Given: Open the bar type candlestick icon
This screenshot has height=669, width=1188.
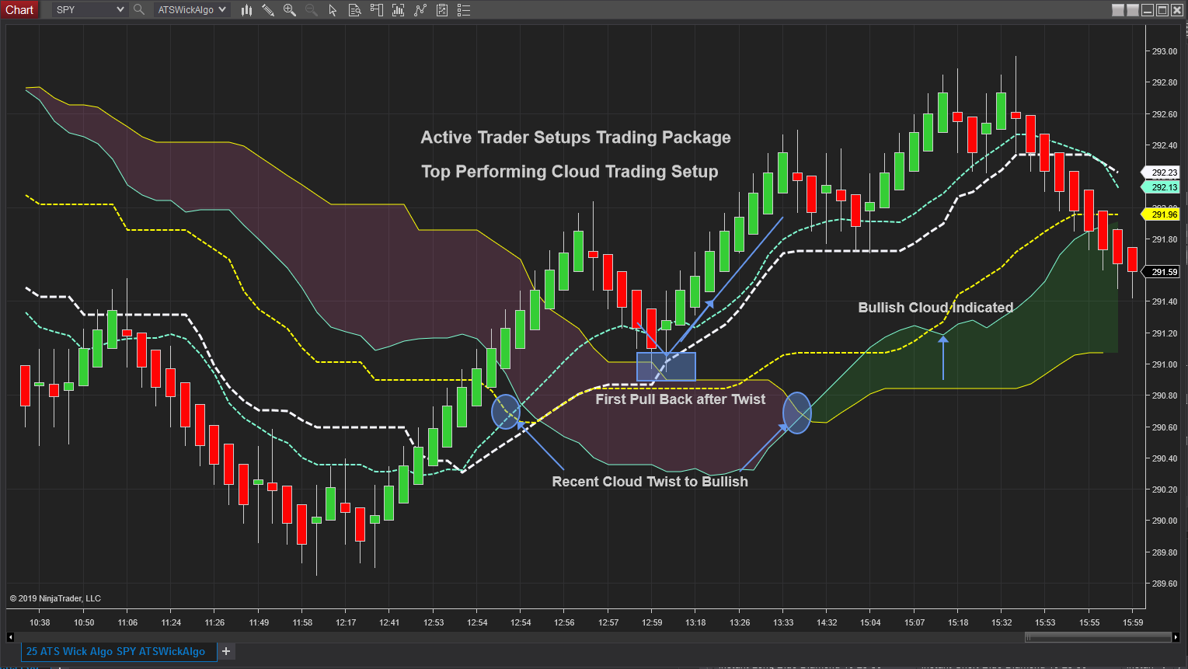Looking at the screenshot, I should [x=246, y=10].
